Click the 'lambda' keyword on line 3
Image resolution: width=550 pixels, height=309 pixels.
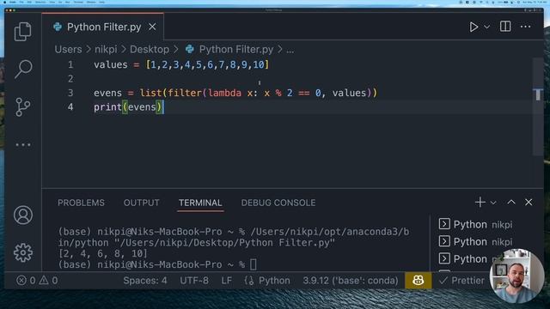[225, 94]
